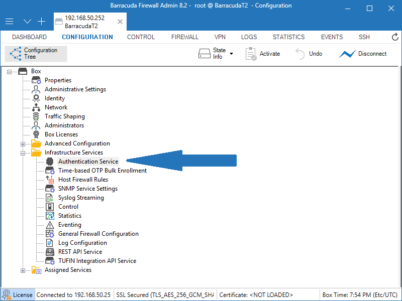This screenshot has height=301, width=402.
Task: Switch to the EVENTS tab
Action: tap(332, 37)
